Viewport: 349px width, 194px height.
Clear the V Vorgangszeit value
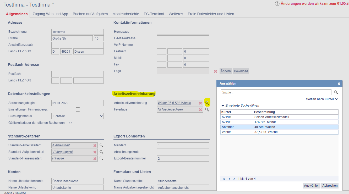[95, 152]
